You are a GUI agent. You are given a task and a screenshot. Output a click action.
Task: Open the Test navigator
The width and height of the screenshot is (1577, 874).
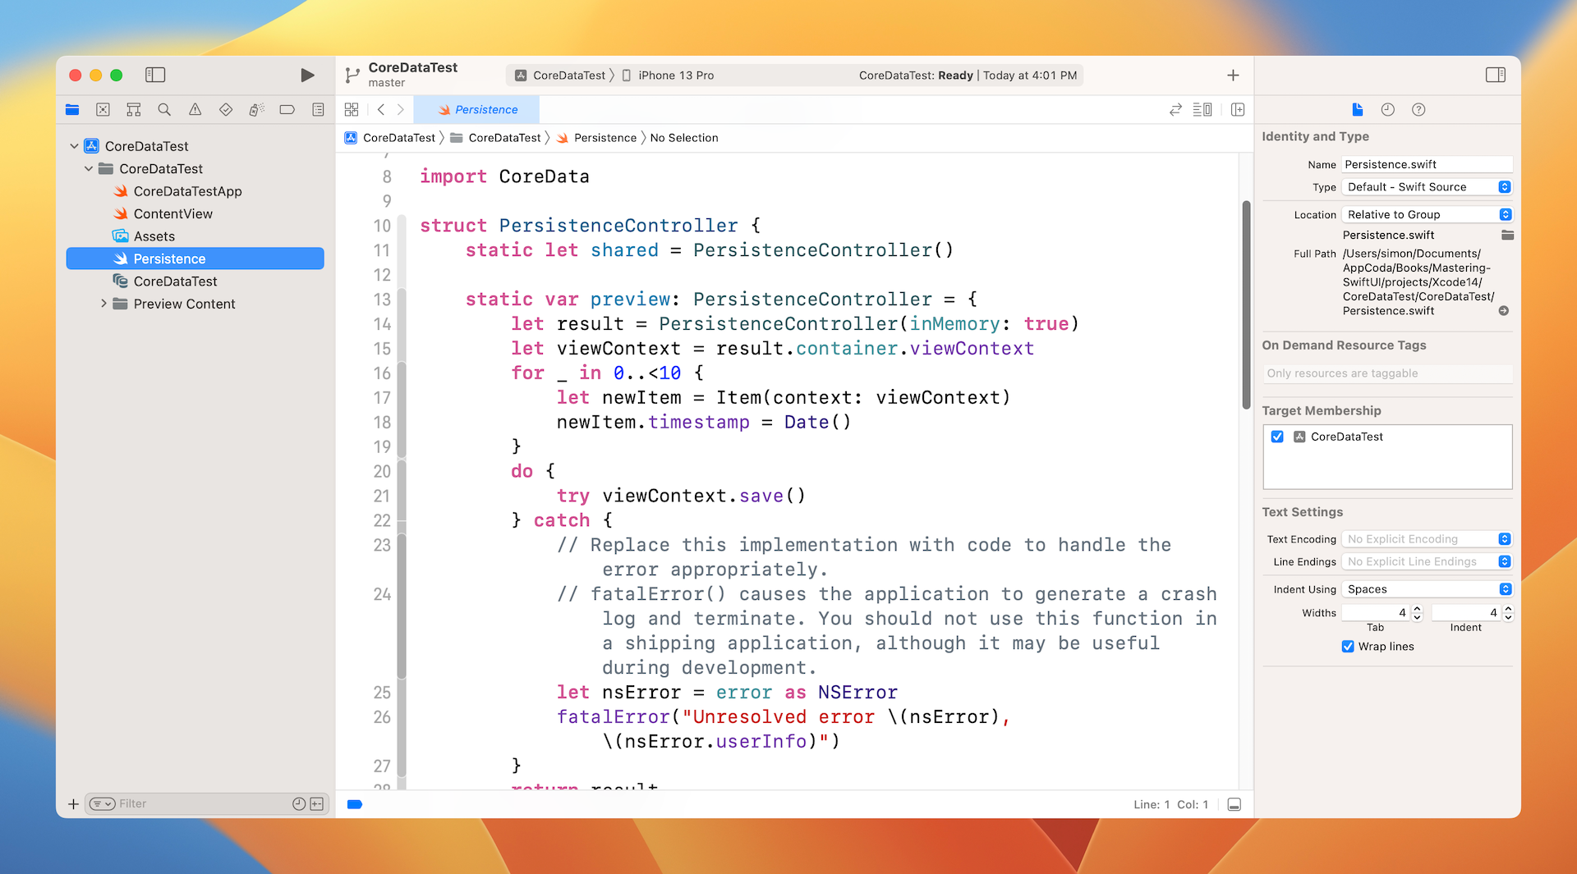226,109
